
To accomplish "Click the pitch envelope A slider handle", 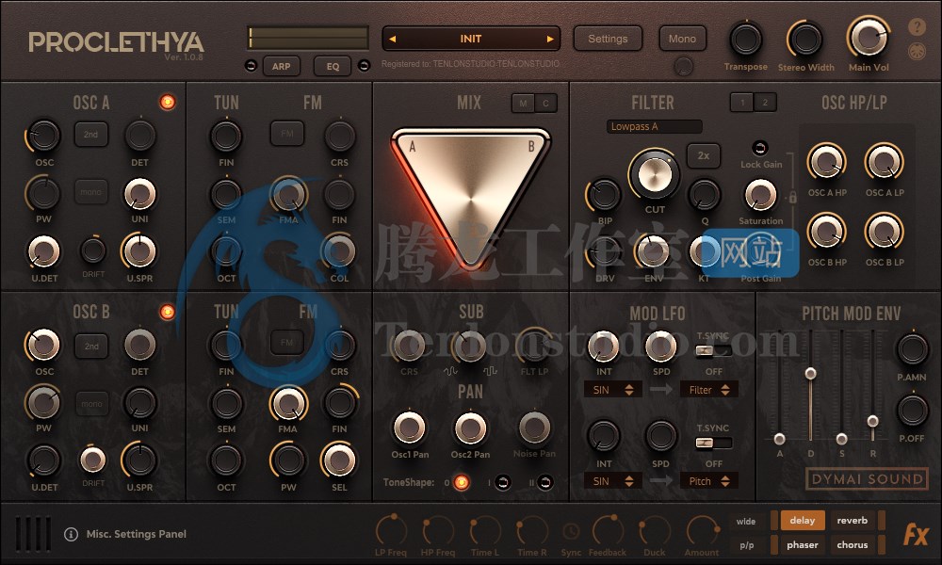I will (779, 438).
